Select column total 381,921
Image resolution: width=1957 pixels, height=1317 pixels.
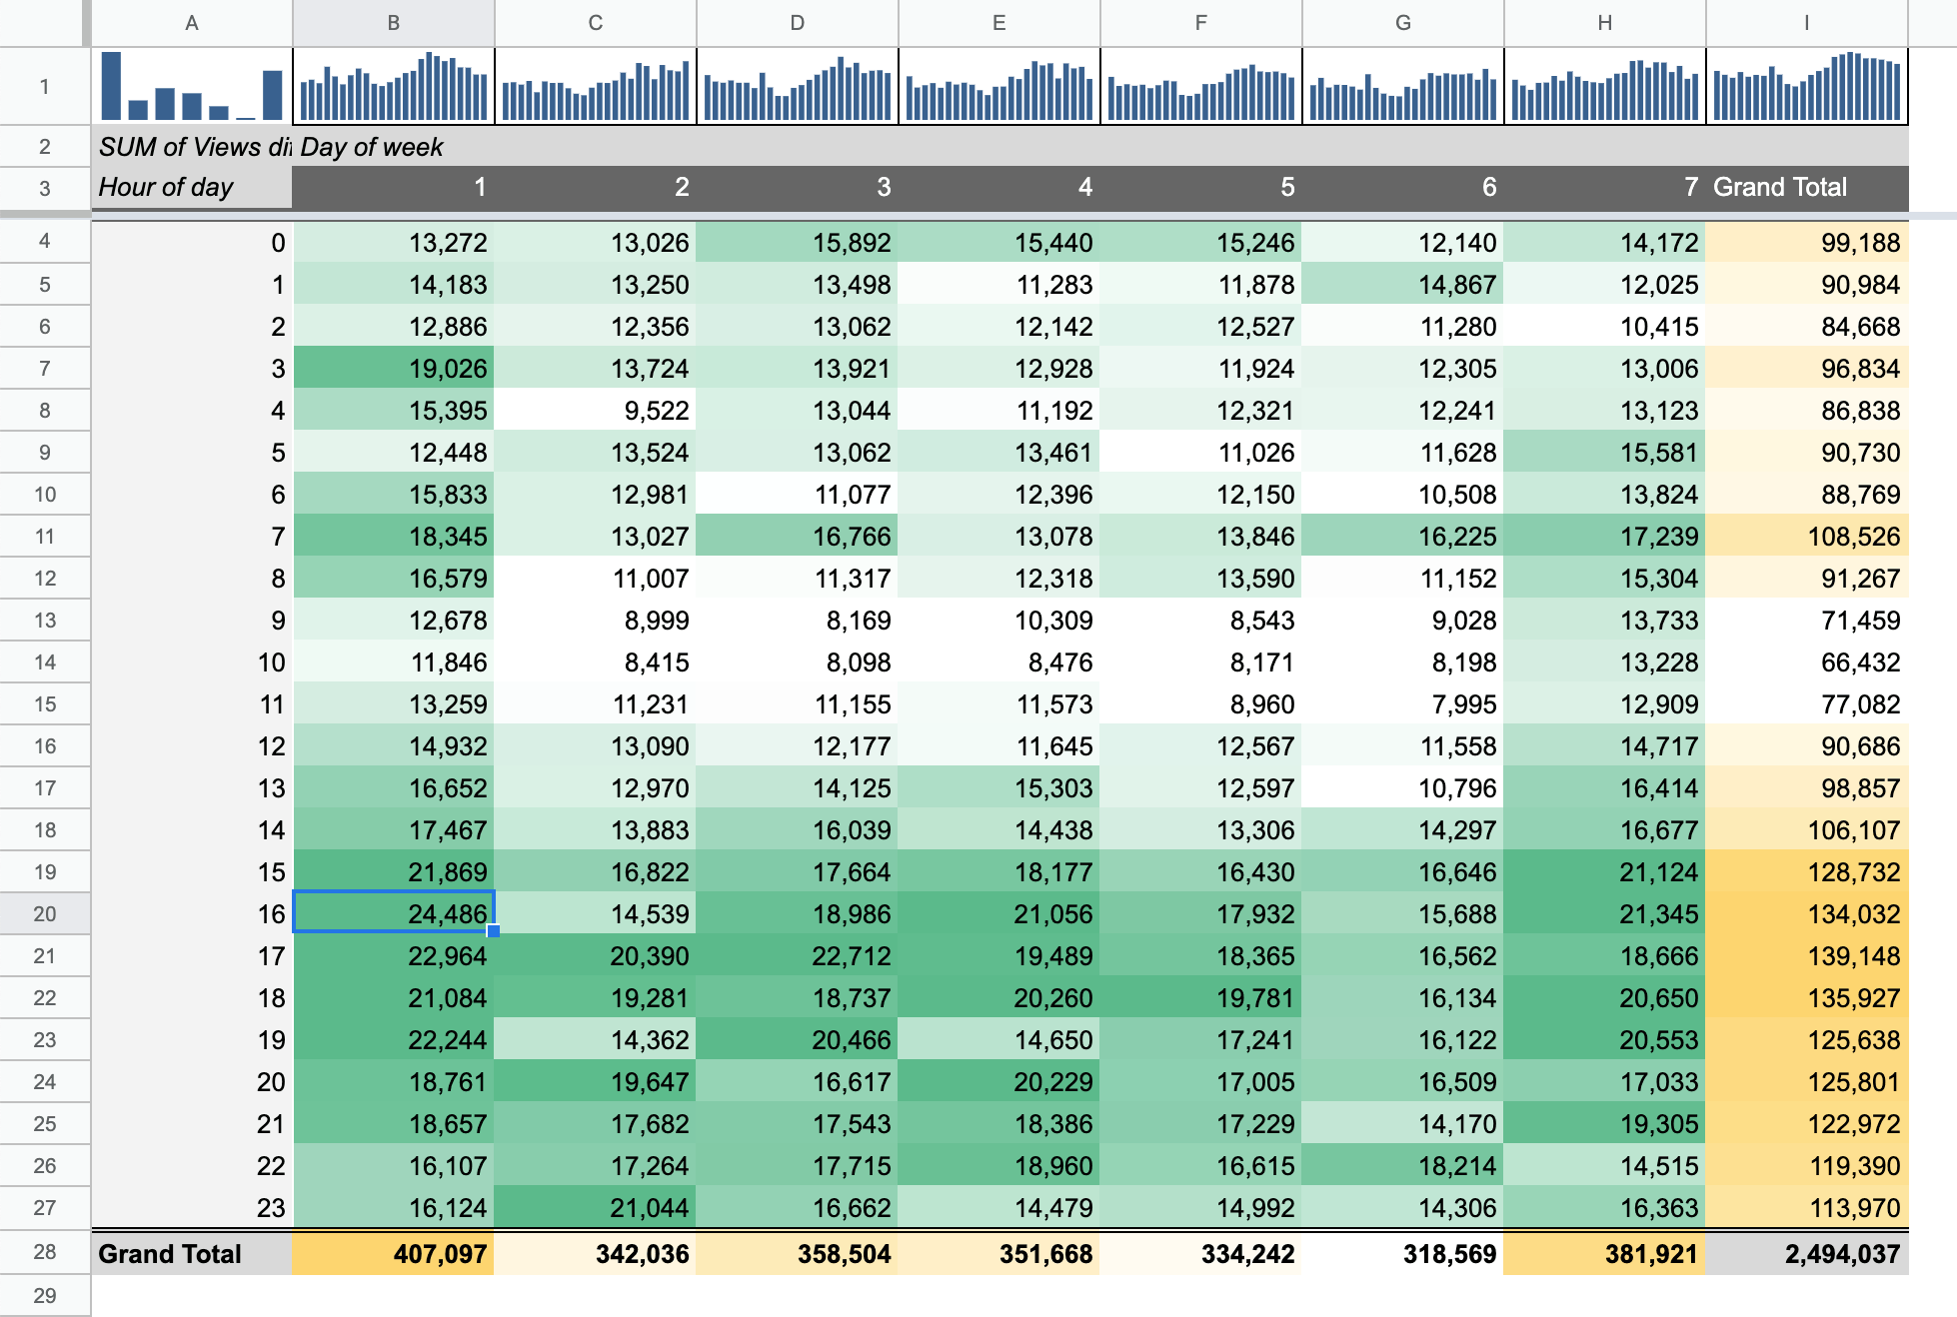click(1605, 1253)
